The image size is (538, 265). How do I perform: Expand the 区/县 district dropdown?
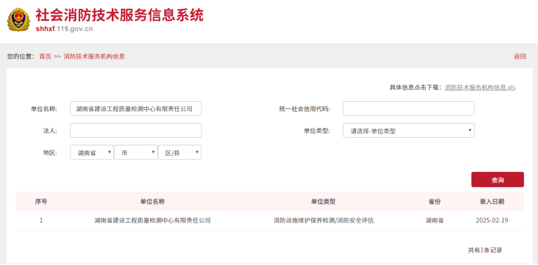click(179, 152)
